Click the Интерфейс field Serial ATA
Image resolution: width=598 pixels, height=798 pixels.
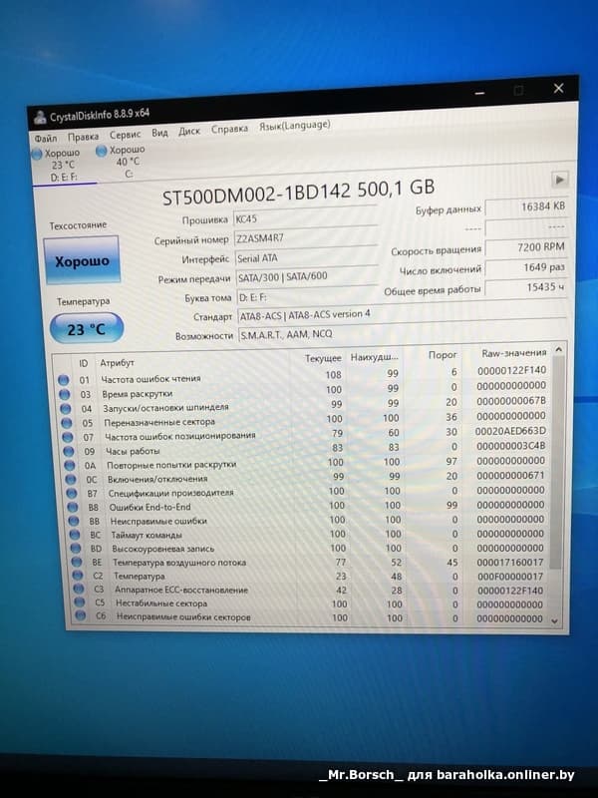pyautogui.click(x=306, y=256)
